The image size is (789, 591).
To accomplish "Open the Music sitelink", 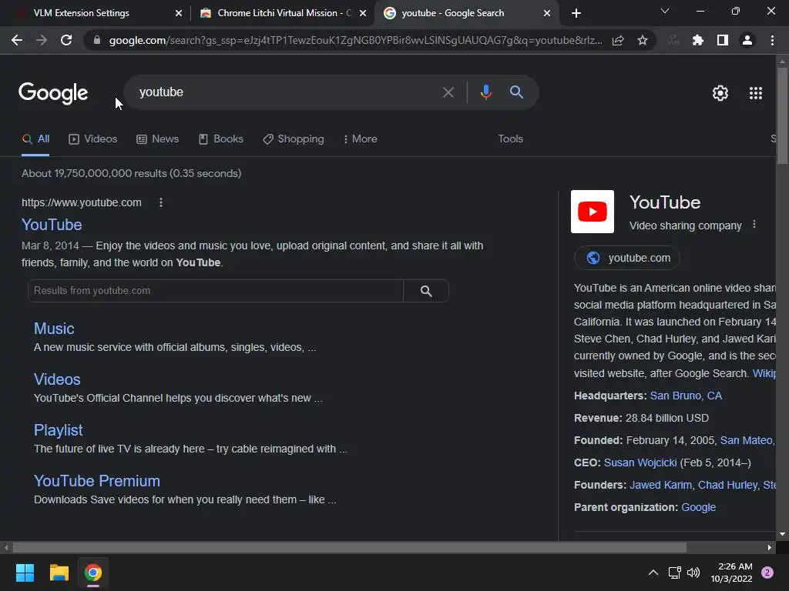I will coord(54,329).
